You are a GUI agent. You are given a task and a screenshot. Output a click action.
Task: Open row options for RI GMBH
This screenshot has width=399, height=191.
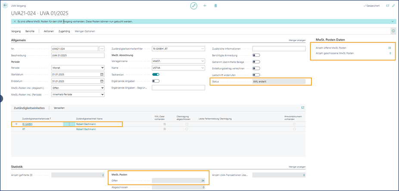pyautogui.click(x=69, y=124)
